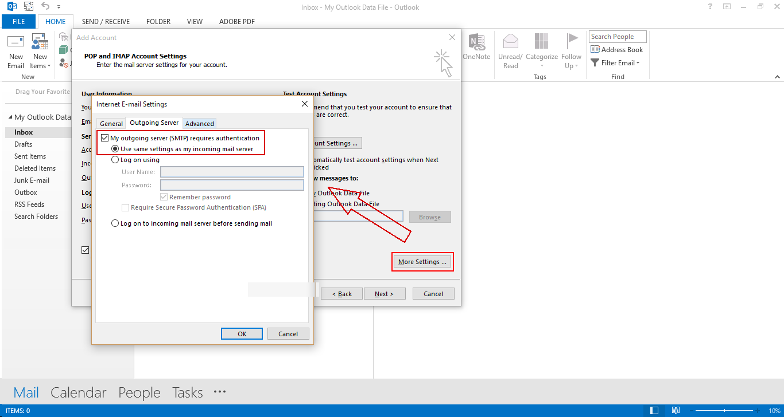Viewport: 784px width, 417px height.
Task: Click the zoom out minus button
Action: pos(692,411)
